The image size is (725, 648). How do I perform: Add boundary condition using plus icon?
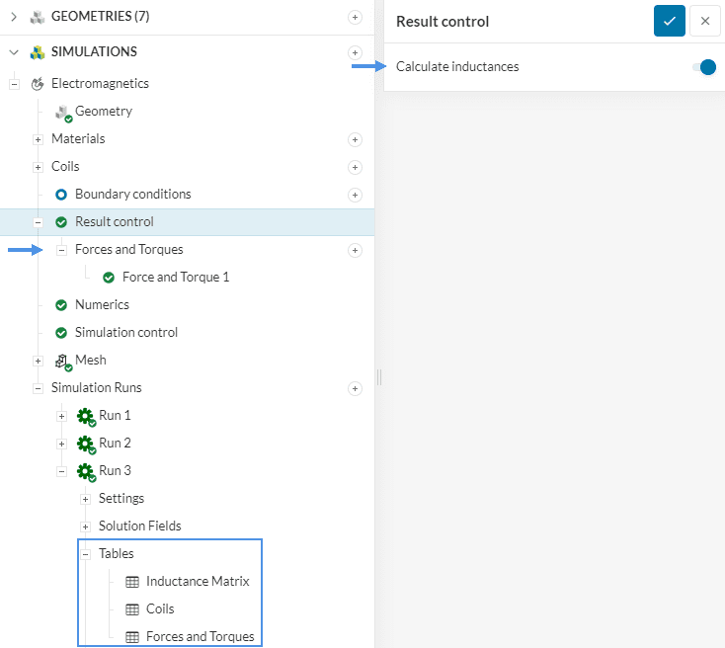pyautogui.click(x=355, y=195)
